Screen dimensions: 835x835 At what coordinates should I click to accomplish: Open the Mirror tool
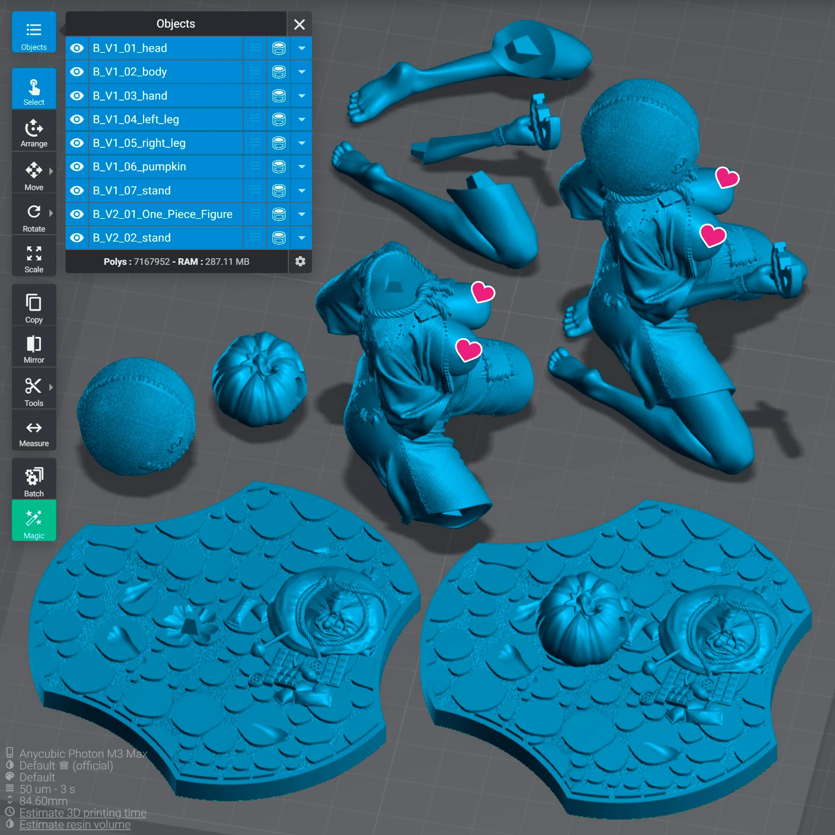tap(34, 347)
